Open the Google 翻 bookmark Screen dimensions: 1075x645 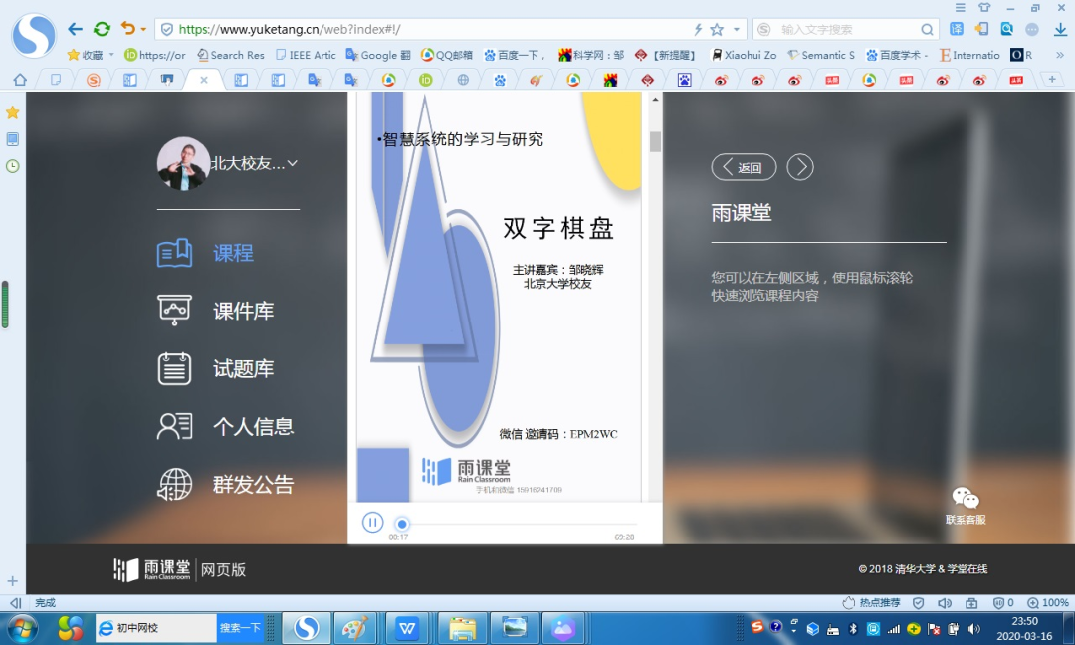pyautogui.click(x=378, y=55)
